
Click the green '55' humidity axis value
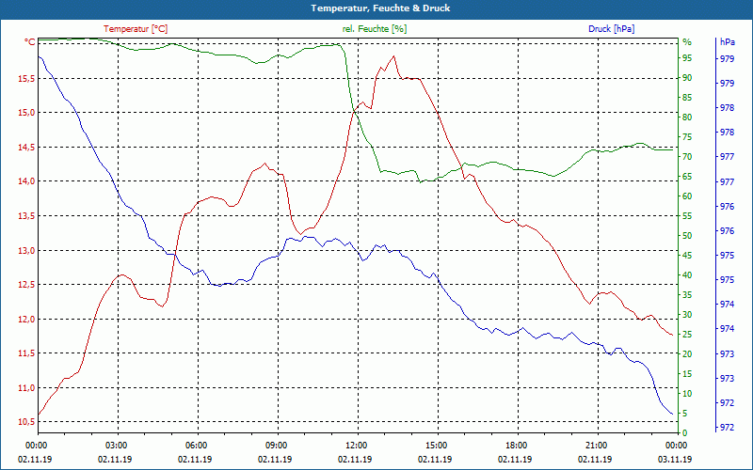click(x=687, y=216)
